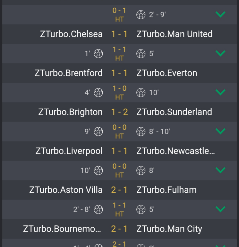This screenshot has width=239, height=247.
Task: Expand Liverpool vs Newcastle details chevron
Action: tap(220, 170)
